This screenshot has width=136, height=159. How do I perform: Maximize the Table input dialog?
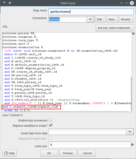pos(126,3)
